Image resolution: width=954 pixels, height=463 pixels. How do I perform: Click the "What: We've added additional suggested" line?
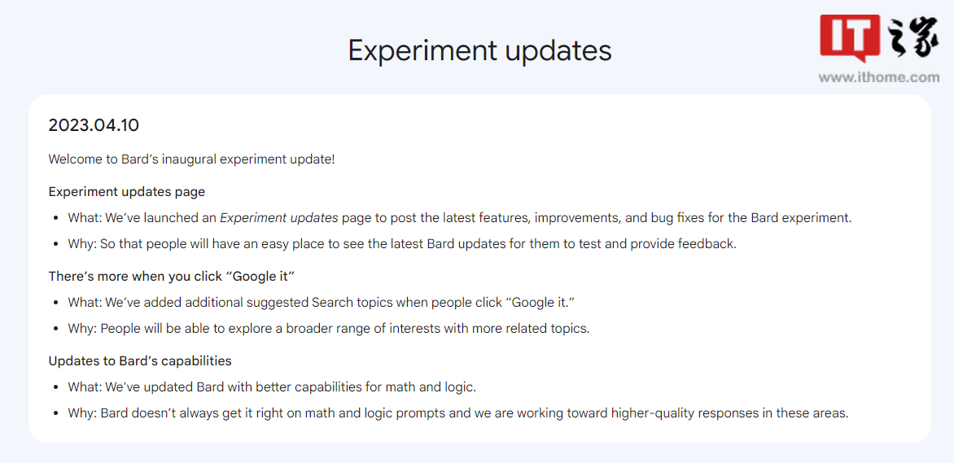[321, 303]
